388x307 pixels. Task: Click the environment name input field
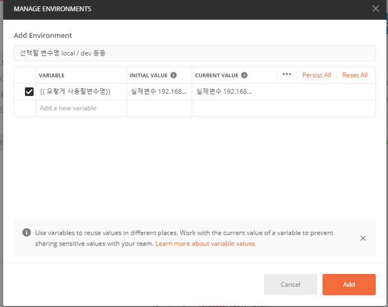194,53
